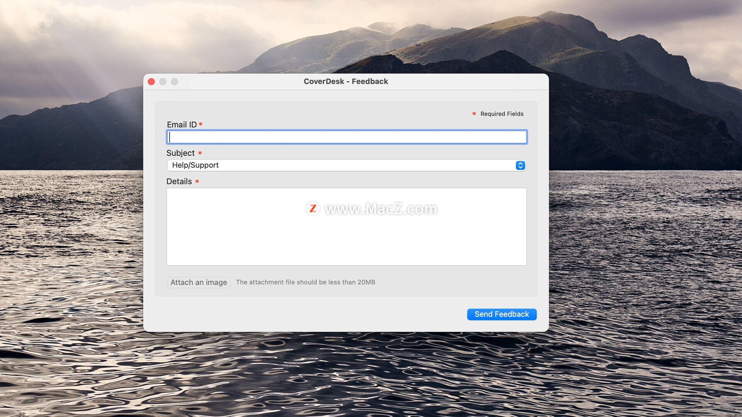Click the CoverDesk - Feedback window title

point(346,81)
